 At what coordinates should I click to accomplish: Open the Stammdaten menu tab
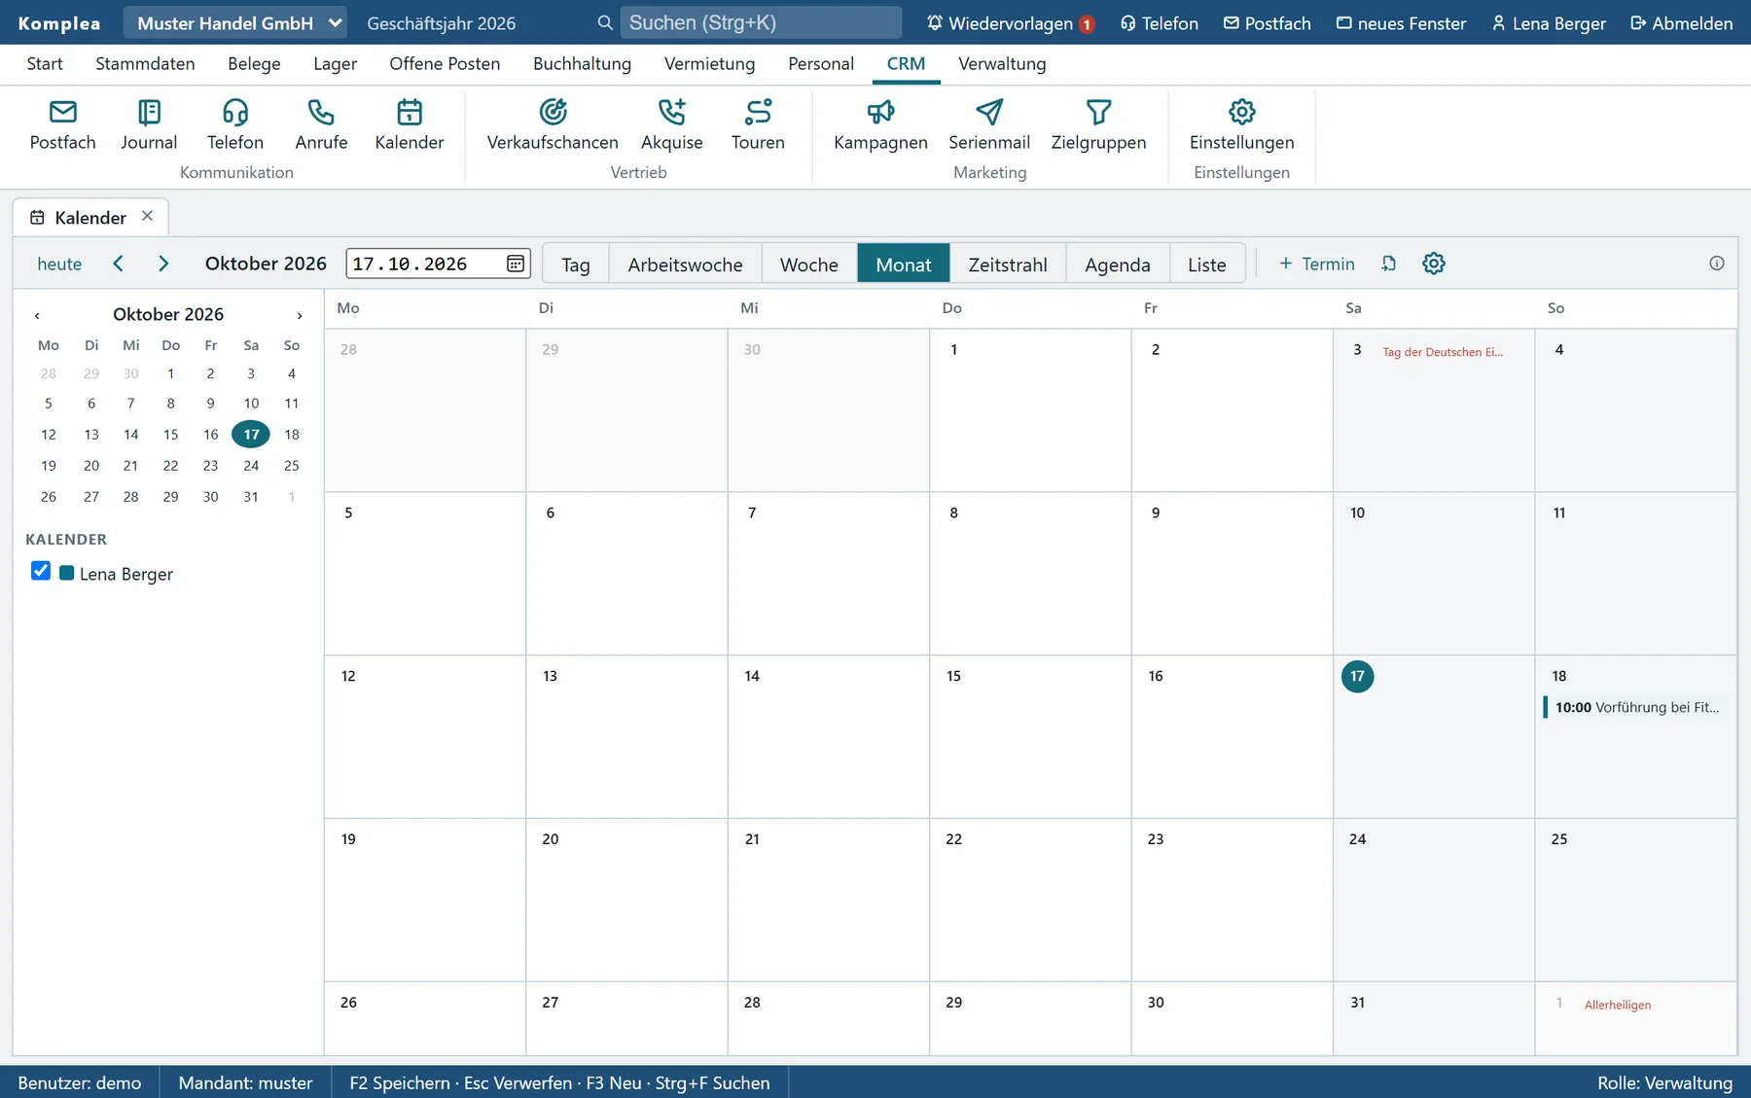click(x=145, y=63)
